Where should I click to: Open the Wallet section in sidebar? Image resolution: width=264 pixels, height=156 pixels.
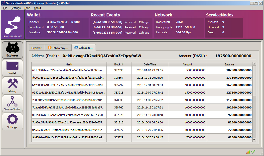[x=12, y=68]
